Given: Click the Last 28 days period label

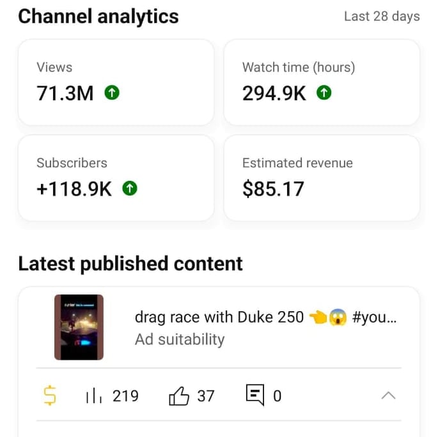Looking at the screenshot, I should 382,17.
